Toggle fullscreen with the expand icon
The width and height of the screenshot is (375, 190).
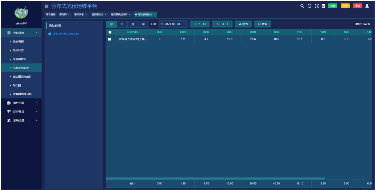click(316, 6)
